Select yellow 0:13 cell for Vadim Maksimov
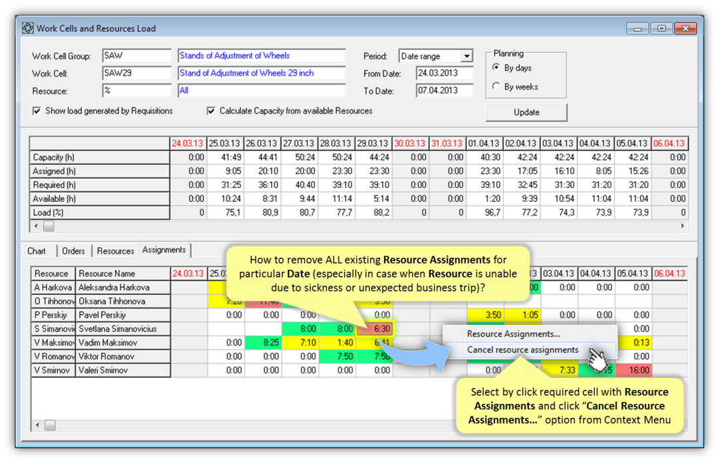Image resolution: width=719 pixels, height=463 pixels. pos(634,343)
